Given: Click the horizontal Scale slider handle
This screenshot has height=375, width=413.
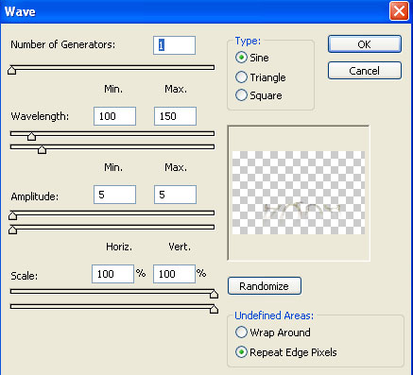Looking at the screenshot, I should 214,294.
